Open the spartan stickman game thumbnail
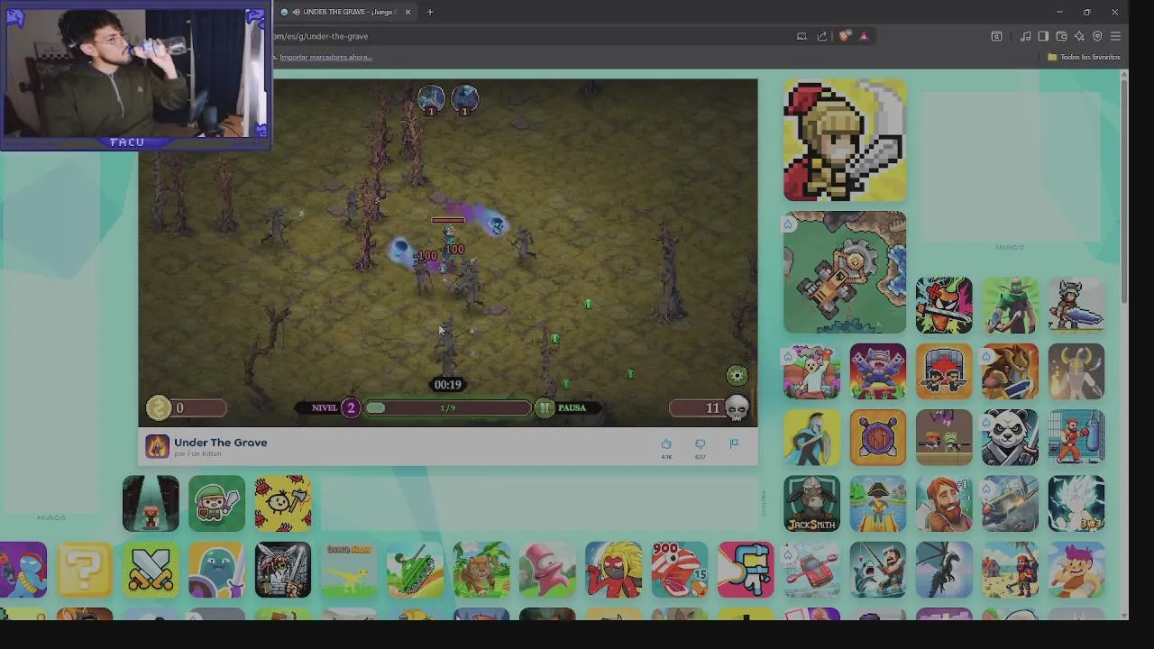Image resolution: width=1154 pixels, height=649 pixels. (811, 437)
